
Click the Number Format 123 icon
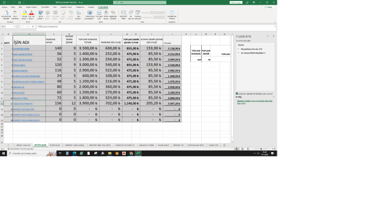(x=78, y=13)
